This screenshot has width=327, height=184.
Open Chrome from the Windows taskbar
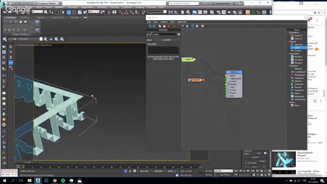(55, 181)
